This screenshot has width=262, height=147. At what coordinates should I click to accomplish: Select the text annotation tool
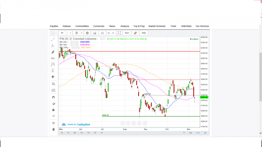click(x=53, y=58)
